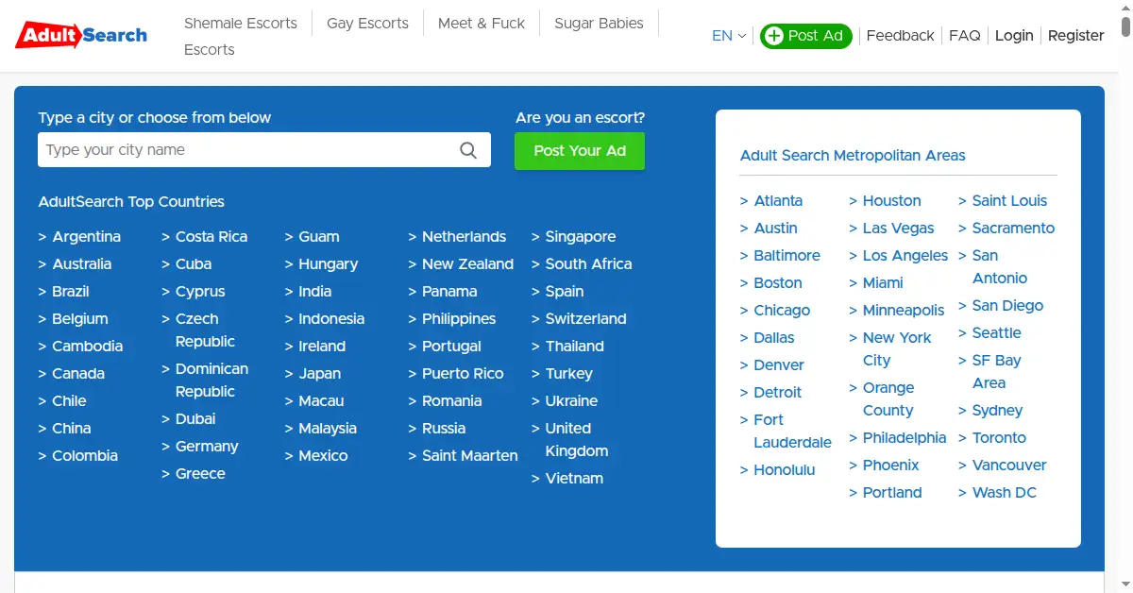1133x593 pixels.
Task: Open the Chicago metropolitan area
Action: point(782,311)
